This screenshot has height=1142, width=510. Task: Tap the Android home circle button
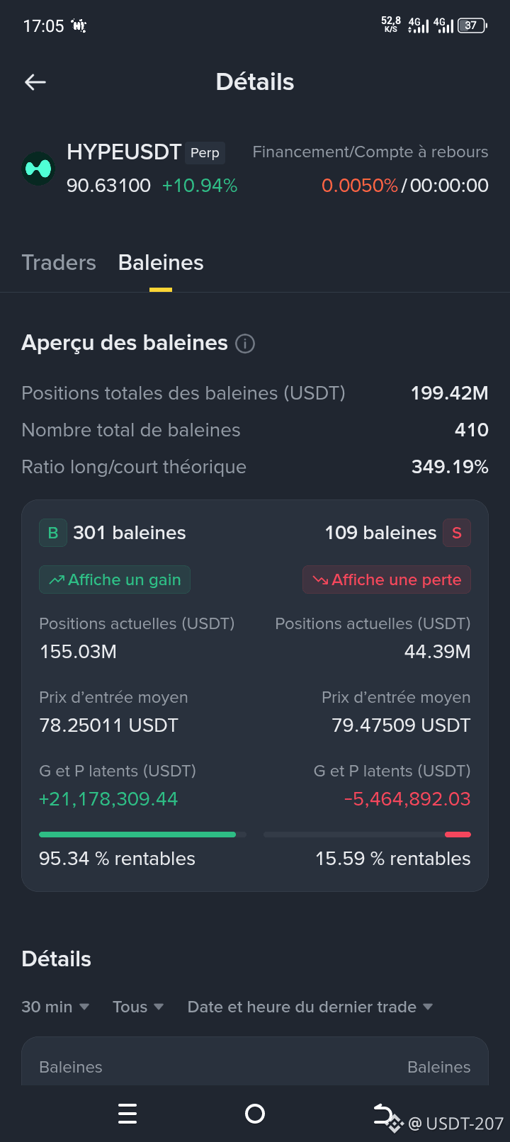(x=255, y=1114)
